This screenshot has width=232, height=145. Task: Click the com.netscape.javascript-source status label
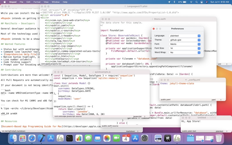68,116
